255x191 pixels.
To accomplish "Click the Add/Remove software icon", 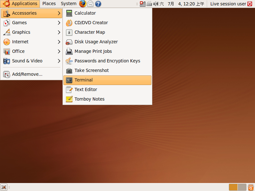I will pos(7,74).
